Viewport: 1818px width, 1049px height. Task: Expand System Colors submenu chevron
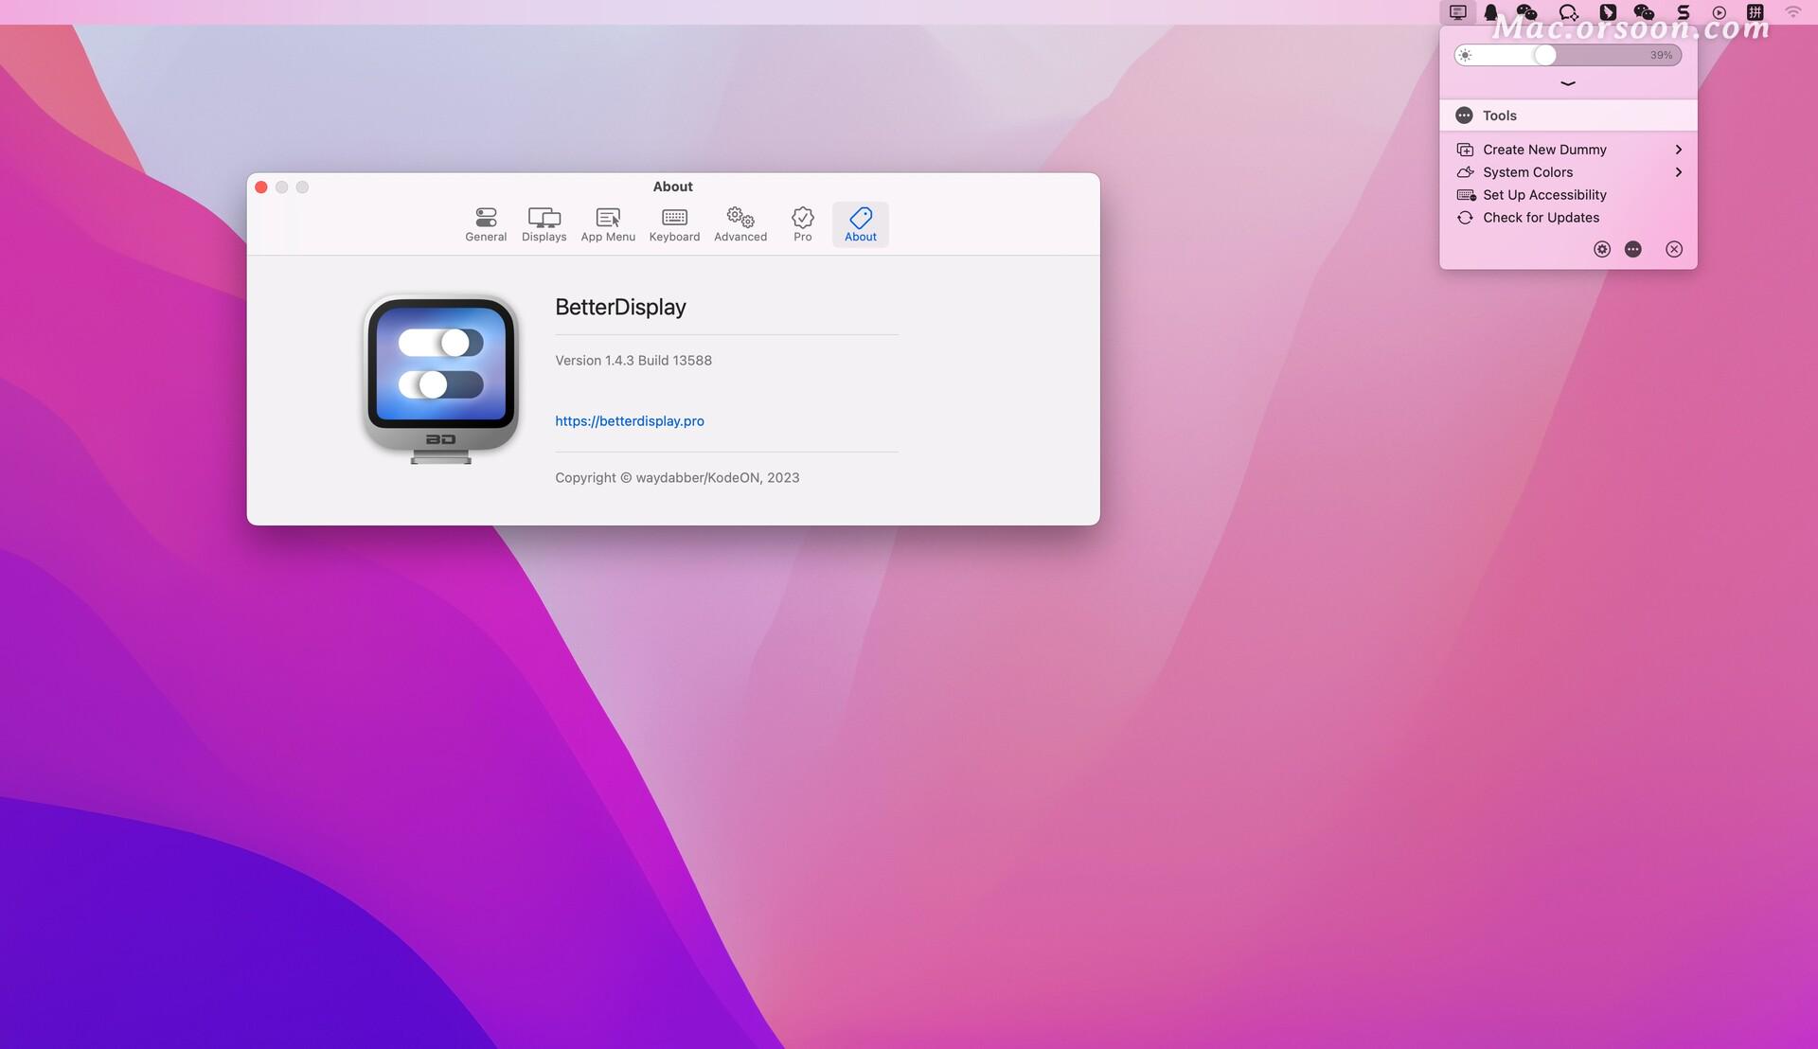coord(1678,172)
